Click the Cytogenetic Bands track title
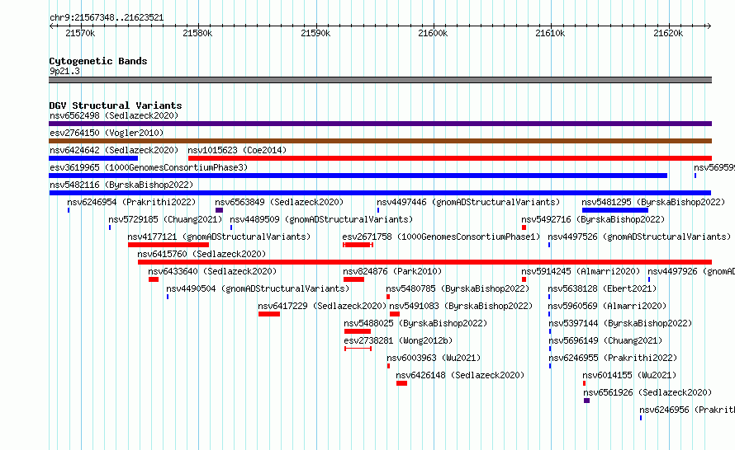Image resolution: width=735 pixels, height=450 pixels. 98,61
